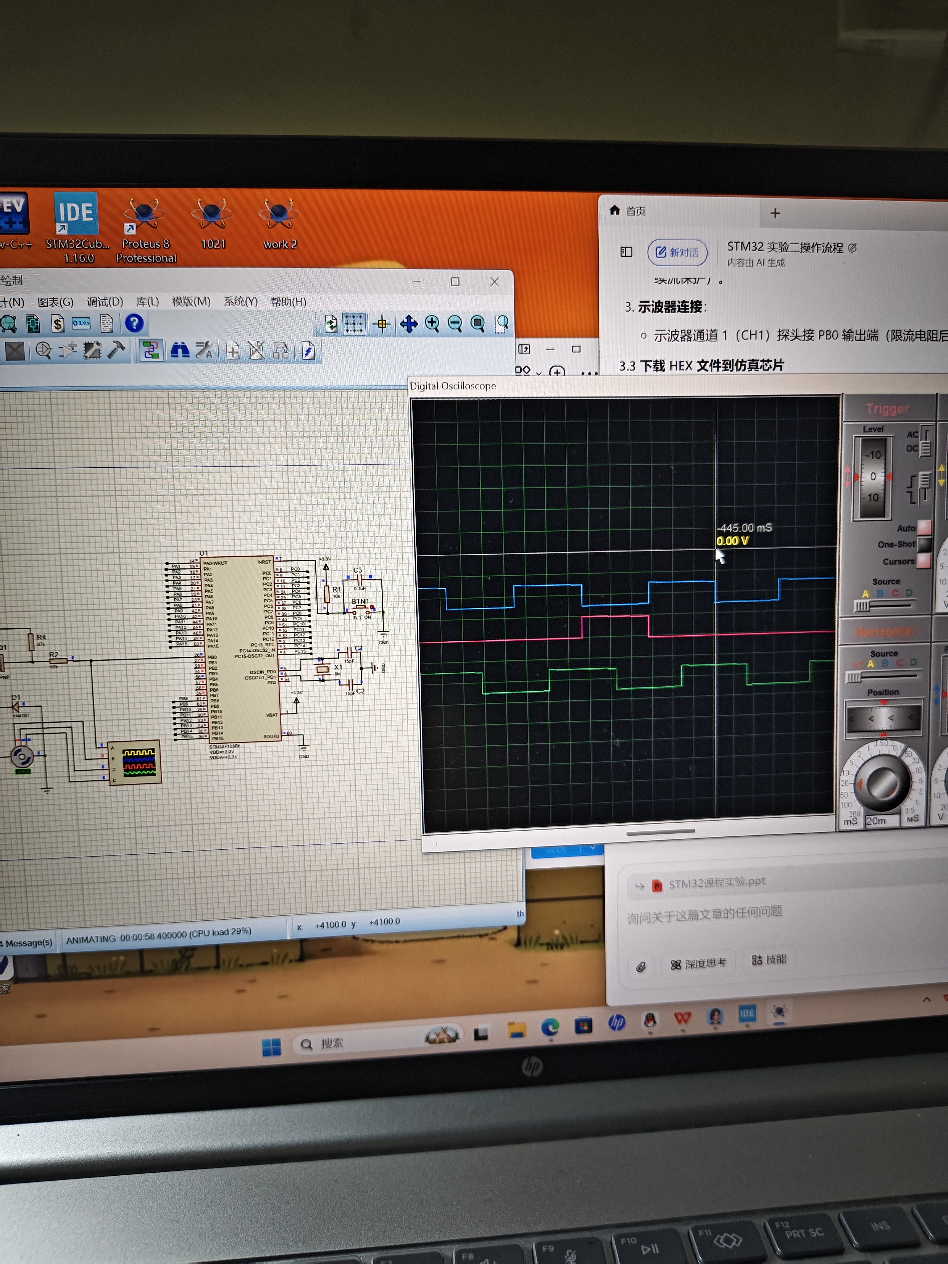Click the Electrical Rules Check lightning icon
This screenshot has width=948, height=1264.
(x=308, y=351)
